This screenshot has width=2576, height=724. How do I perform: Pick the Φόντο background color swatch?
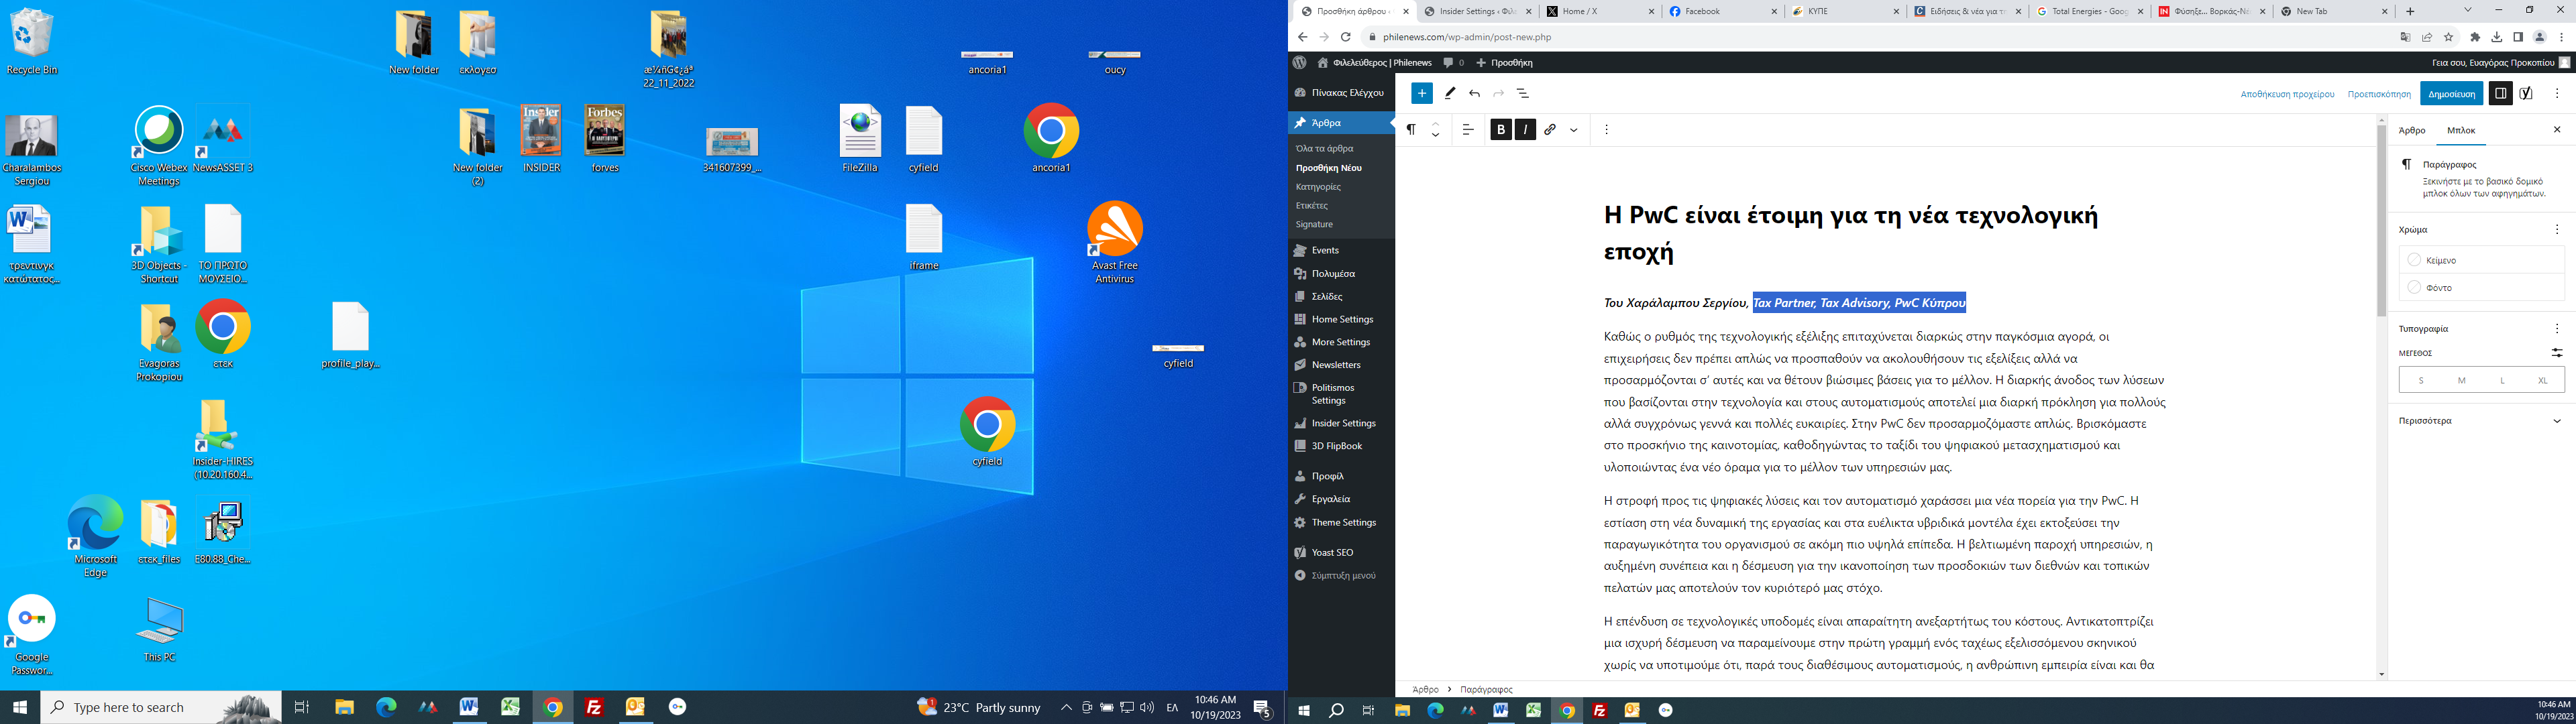coord(2481,287)
